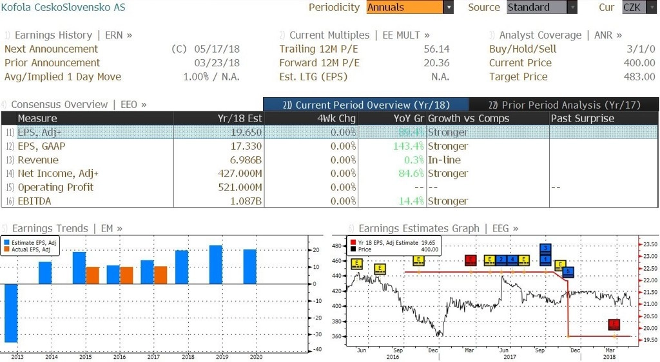Screen dimensions: 660x362
Task: Click Avg/Implied 1 Day Move value
Action: (x=211, y=77)
